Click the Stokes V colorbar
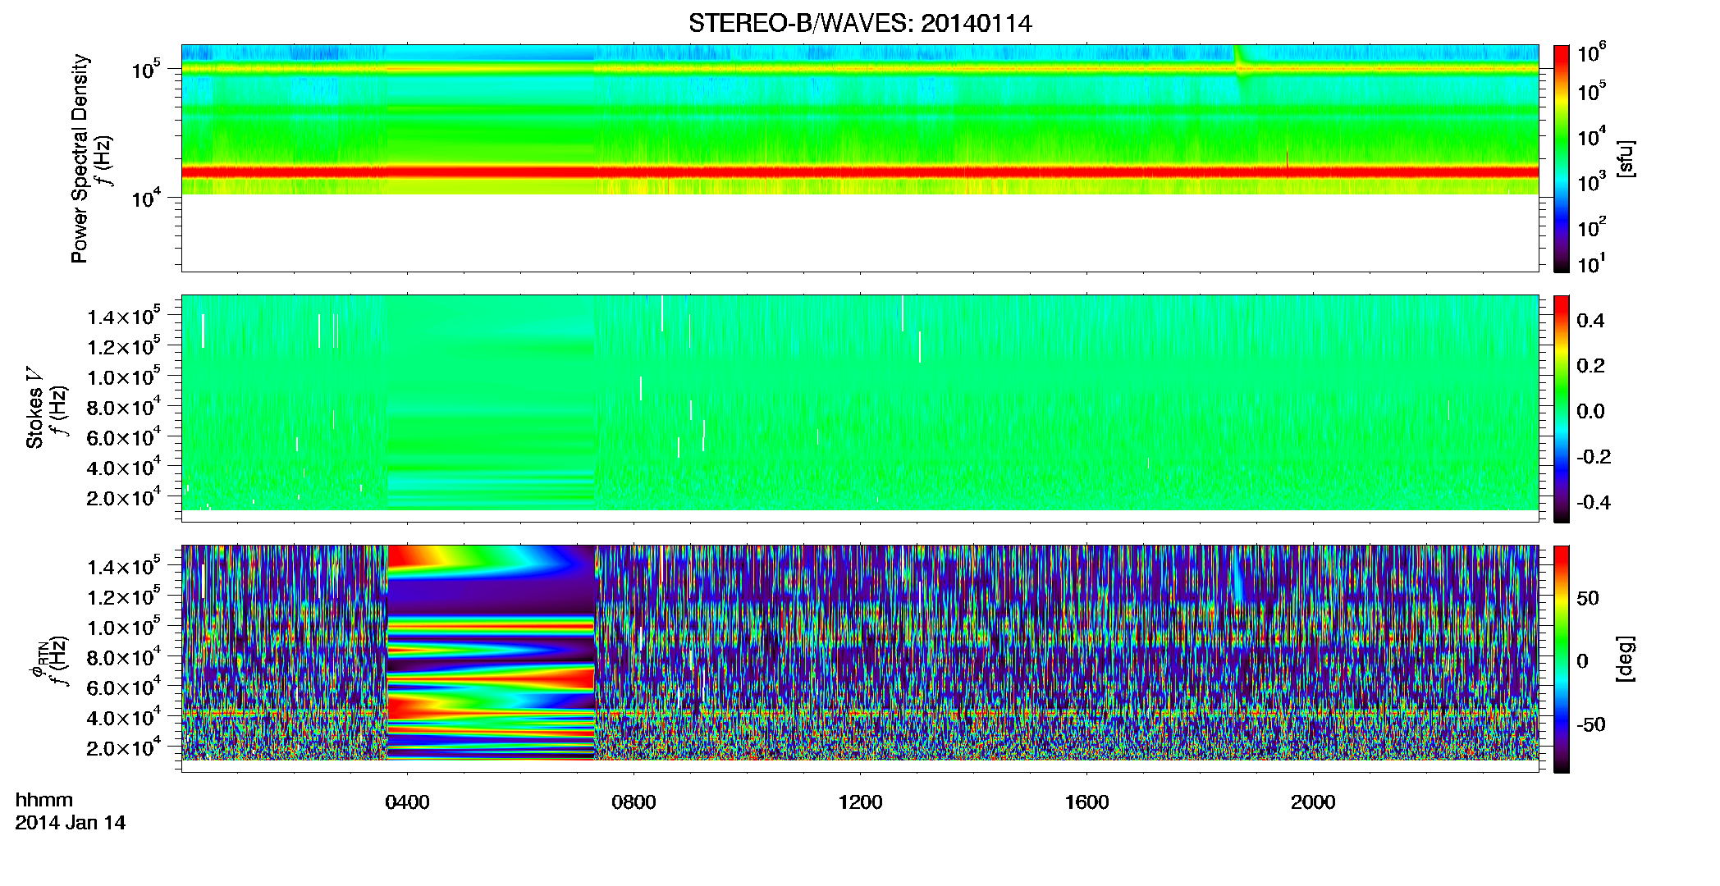 (1562, 409)
